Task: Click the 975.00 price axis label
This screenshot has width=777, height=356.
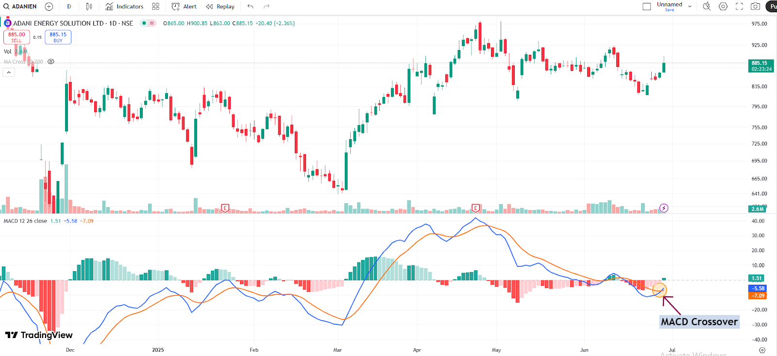Action: click(x=759, y=24)
